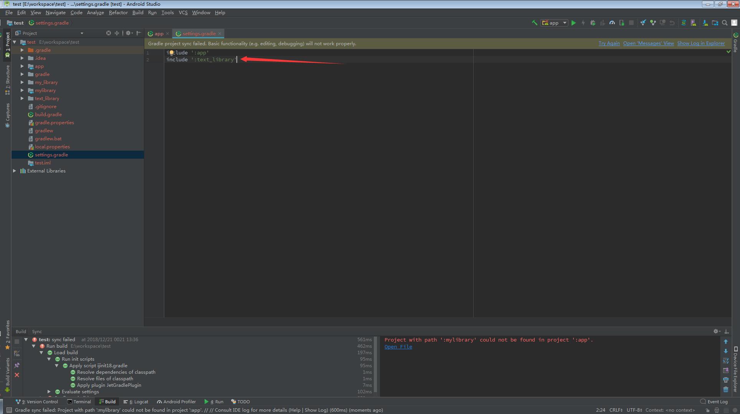Open the Refactor menu
This screenshot has height=414, width=740.
(x=118, y=12)
